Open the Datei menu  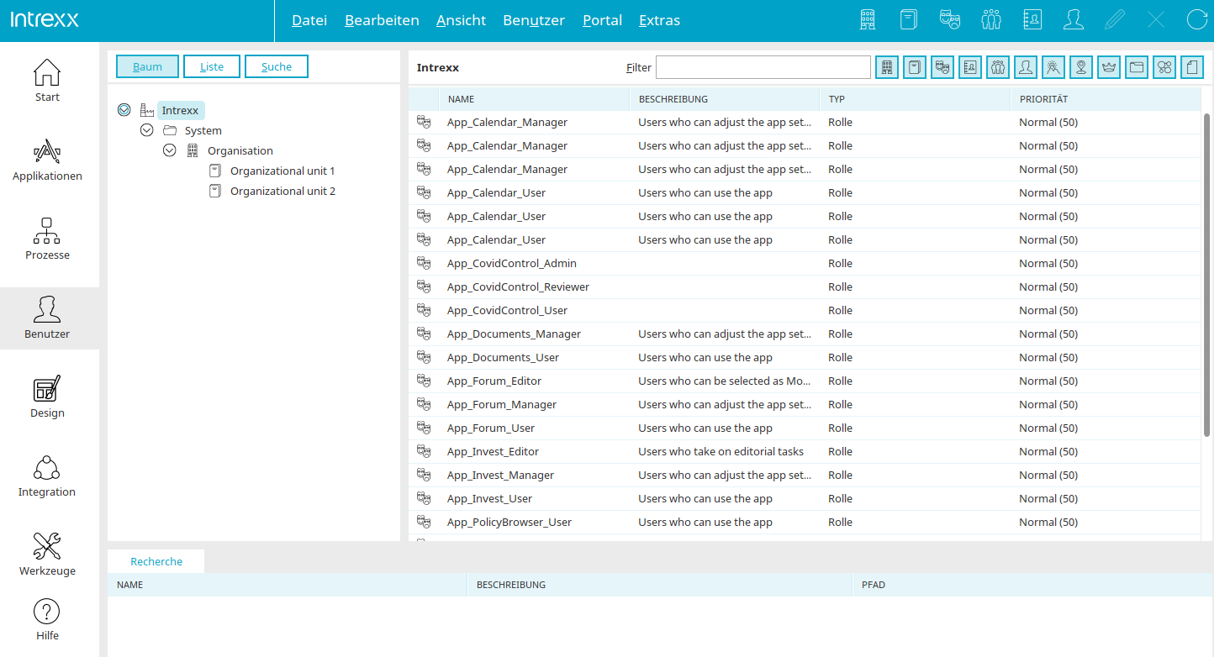[x=309, y=20]
